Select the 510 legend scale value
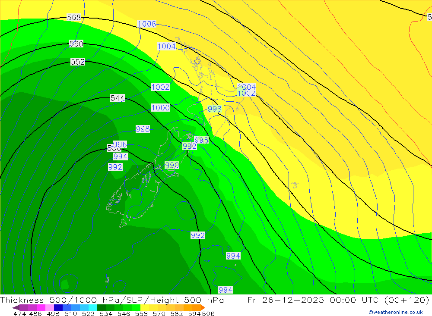 coord(71,314)
